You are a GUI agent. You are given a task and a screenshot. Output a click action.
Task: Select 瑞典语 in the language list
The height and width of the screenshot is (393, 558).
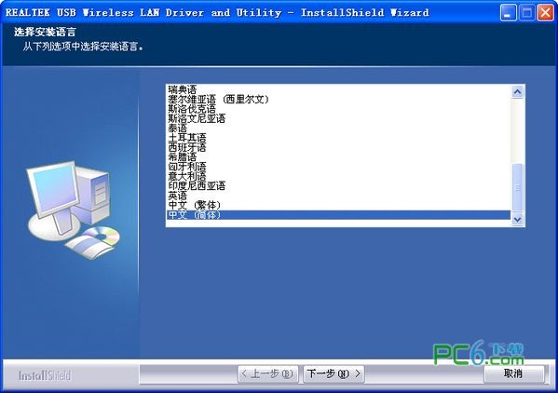coord(339,89)
